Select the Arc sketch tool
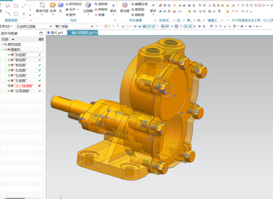Screen dimensions: 273x199 8,14
